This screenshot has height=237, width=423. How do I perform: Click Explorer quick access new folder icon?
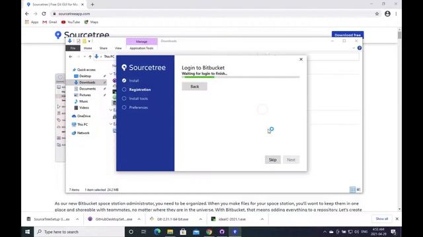tap(85, 41)
